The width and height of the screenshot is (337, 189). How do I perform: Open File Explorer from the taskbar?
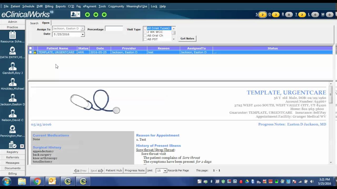pos(22,181)
